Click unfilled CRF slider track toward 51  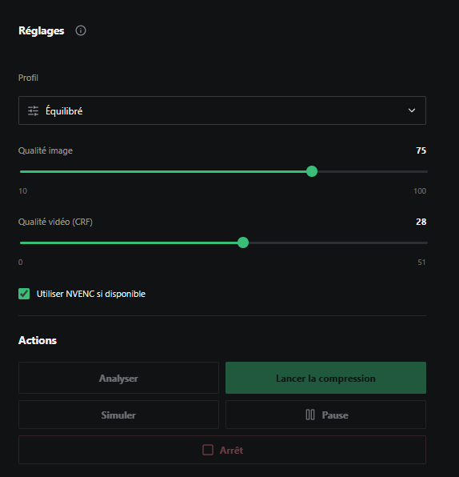338,243
